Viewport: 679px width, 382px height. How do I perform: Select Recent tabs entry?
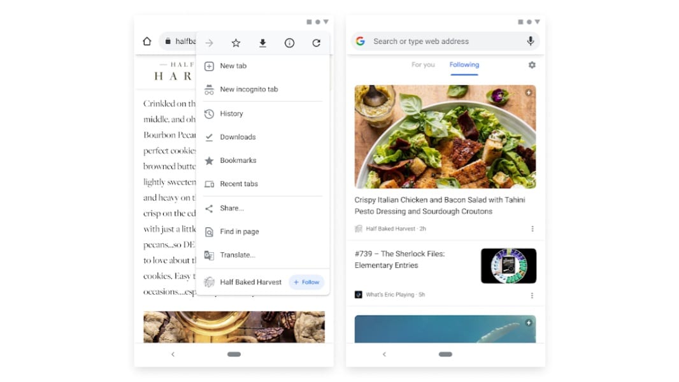pos(263,184)
